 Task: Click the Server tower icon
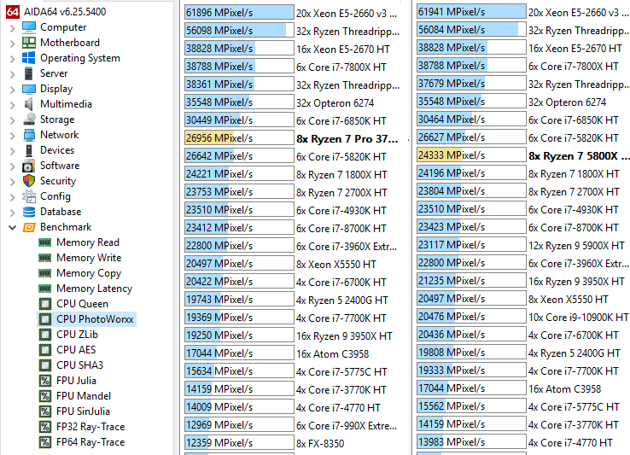tap(29, 73)
